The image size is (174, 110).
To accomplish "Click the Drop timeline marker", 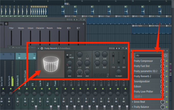I will click(x=67, y=4).
